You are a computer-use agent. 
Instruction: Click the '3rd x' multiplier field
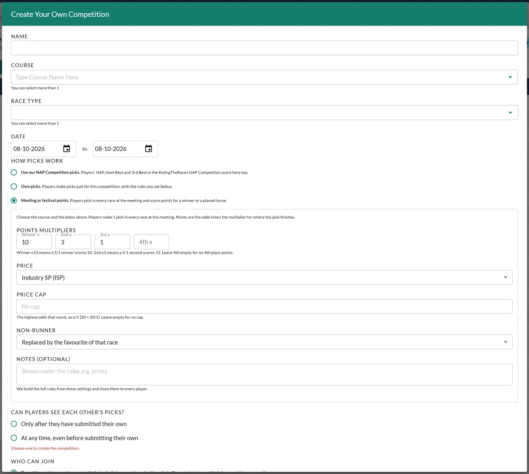point(112,242)
